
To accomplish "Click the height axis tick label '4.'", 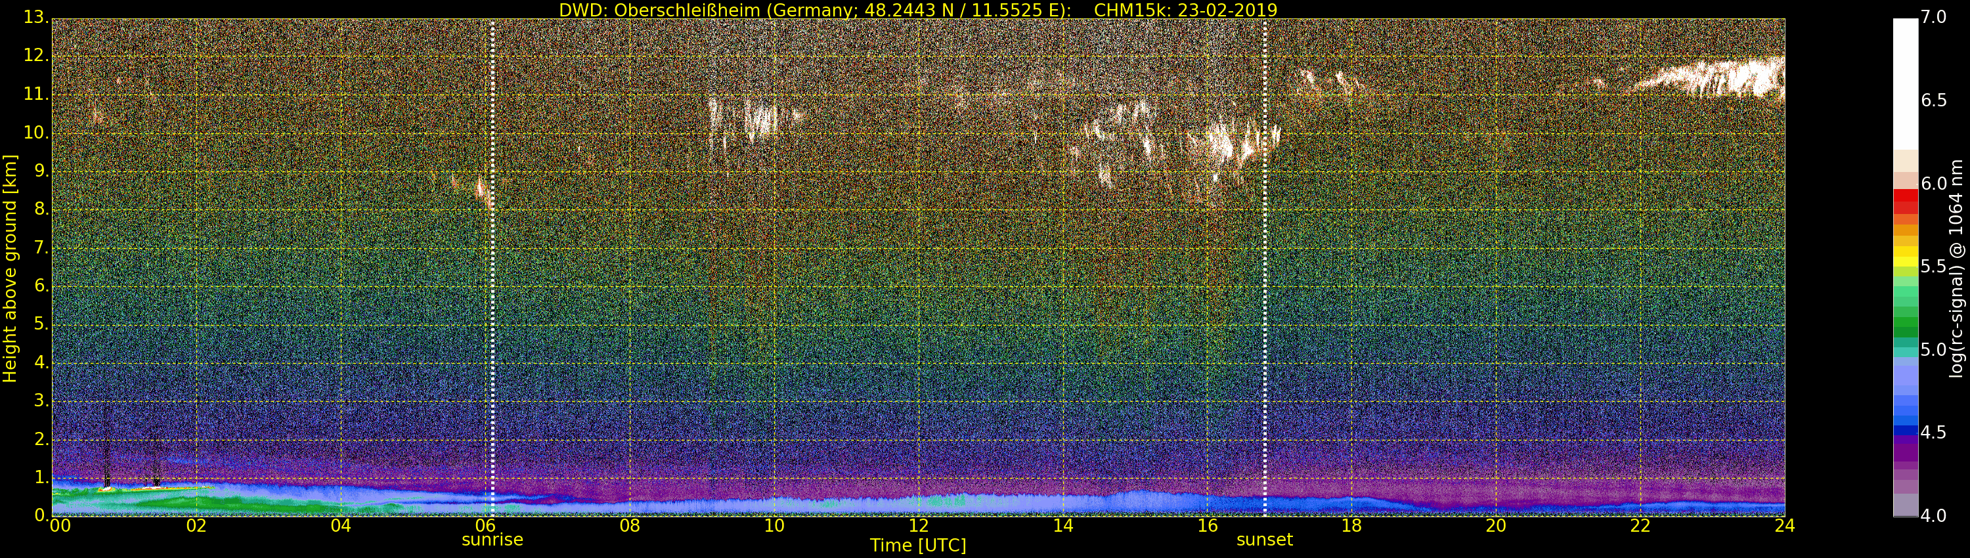I will (41, 362).
